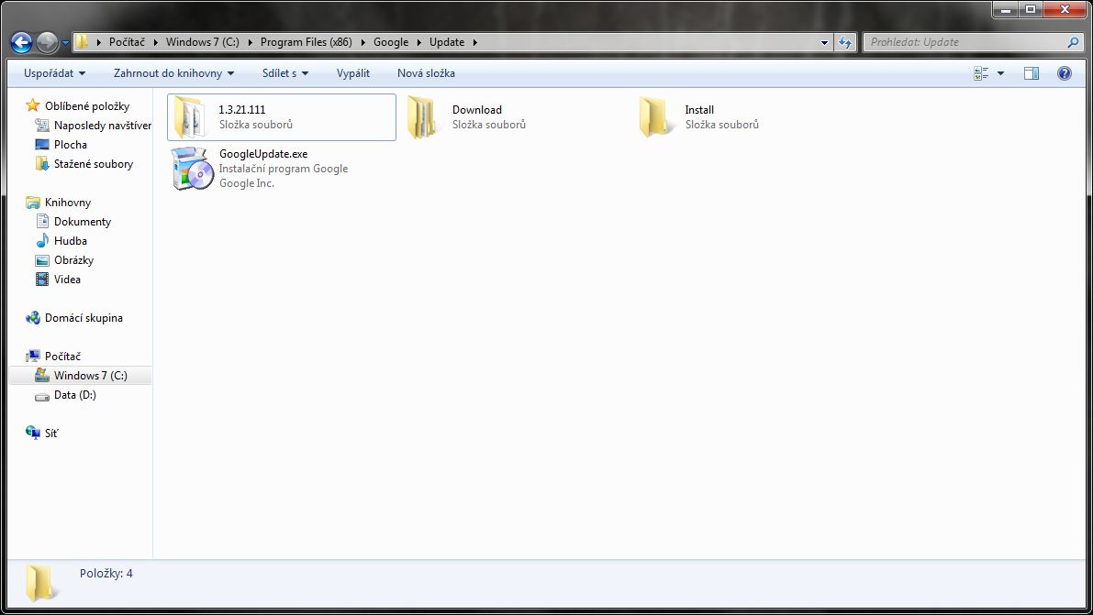
Task: Open the Uspořádat menu
Action: pos(54,73)
